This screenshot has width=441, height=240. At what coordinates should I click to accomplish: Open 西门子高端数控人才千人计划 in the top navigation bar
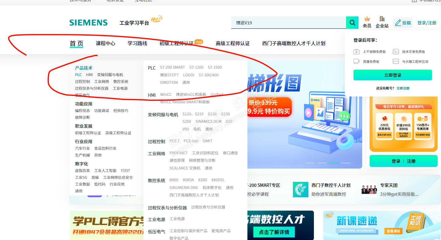tap(294, 44)
